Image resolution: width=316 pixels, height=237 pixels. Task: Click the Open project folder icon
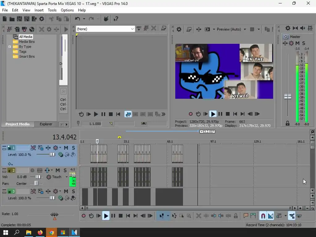[x=12, y=19]
